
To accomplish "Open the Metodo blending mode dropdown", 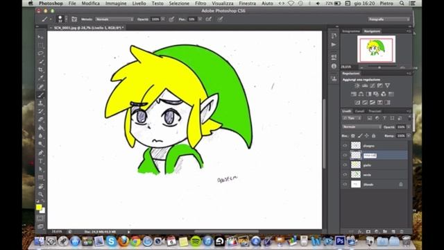I will pyautogui.click(x=114, y=19).
